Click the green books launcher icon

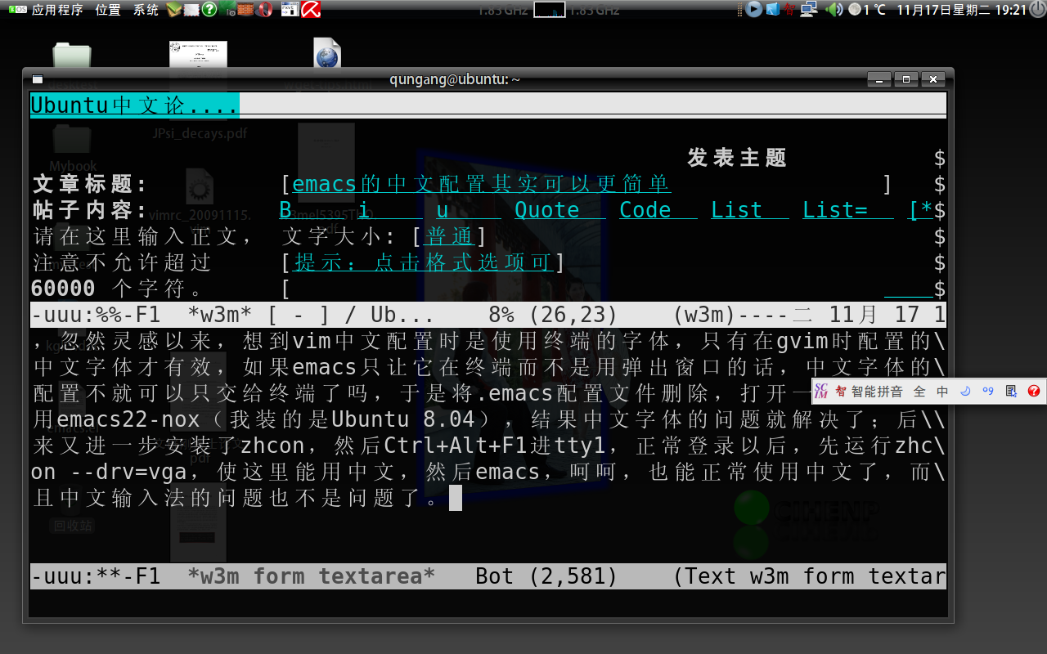coord(173,10)
